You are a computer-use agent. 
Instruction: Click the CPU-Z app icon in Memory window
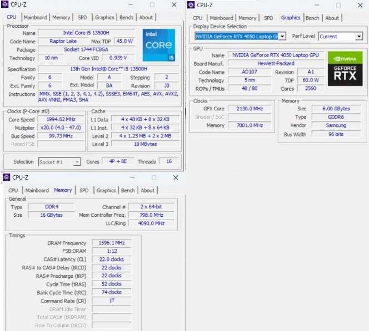(x=6, y=177)
